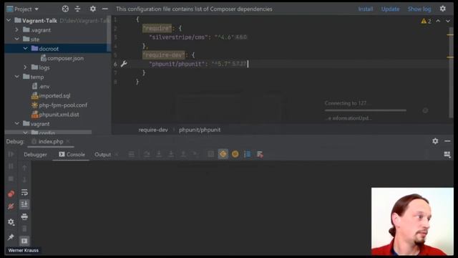Collapse the docroot folder

pos(26,48)
